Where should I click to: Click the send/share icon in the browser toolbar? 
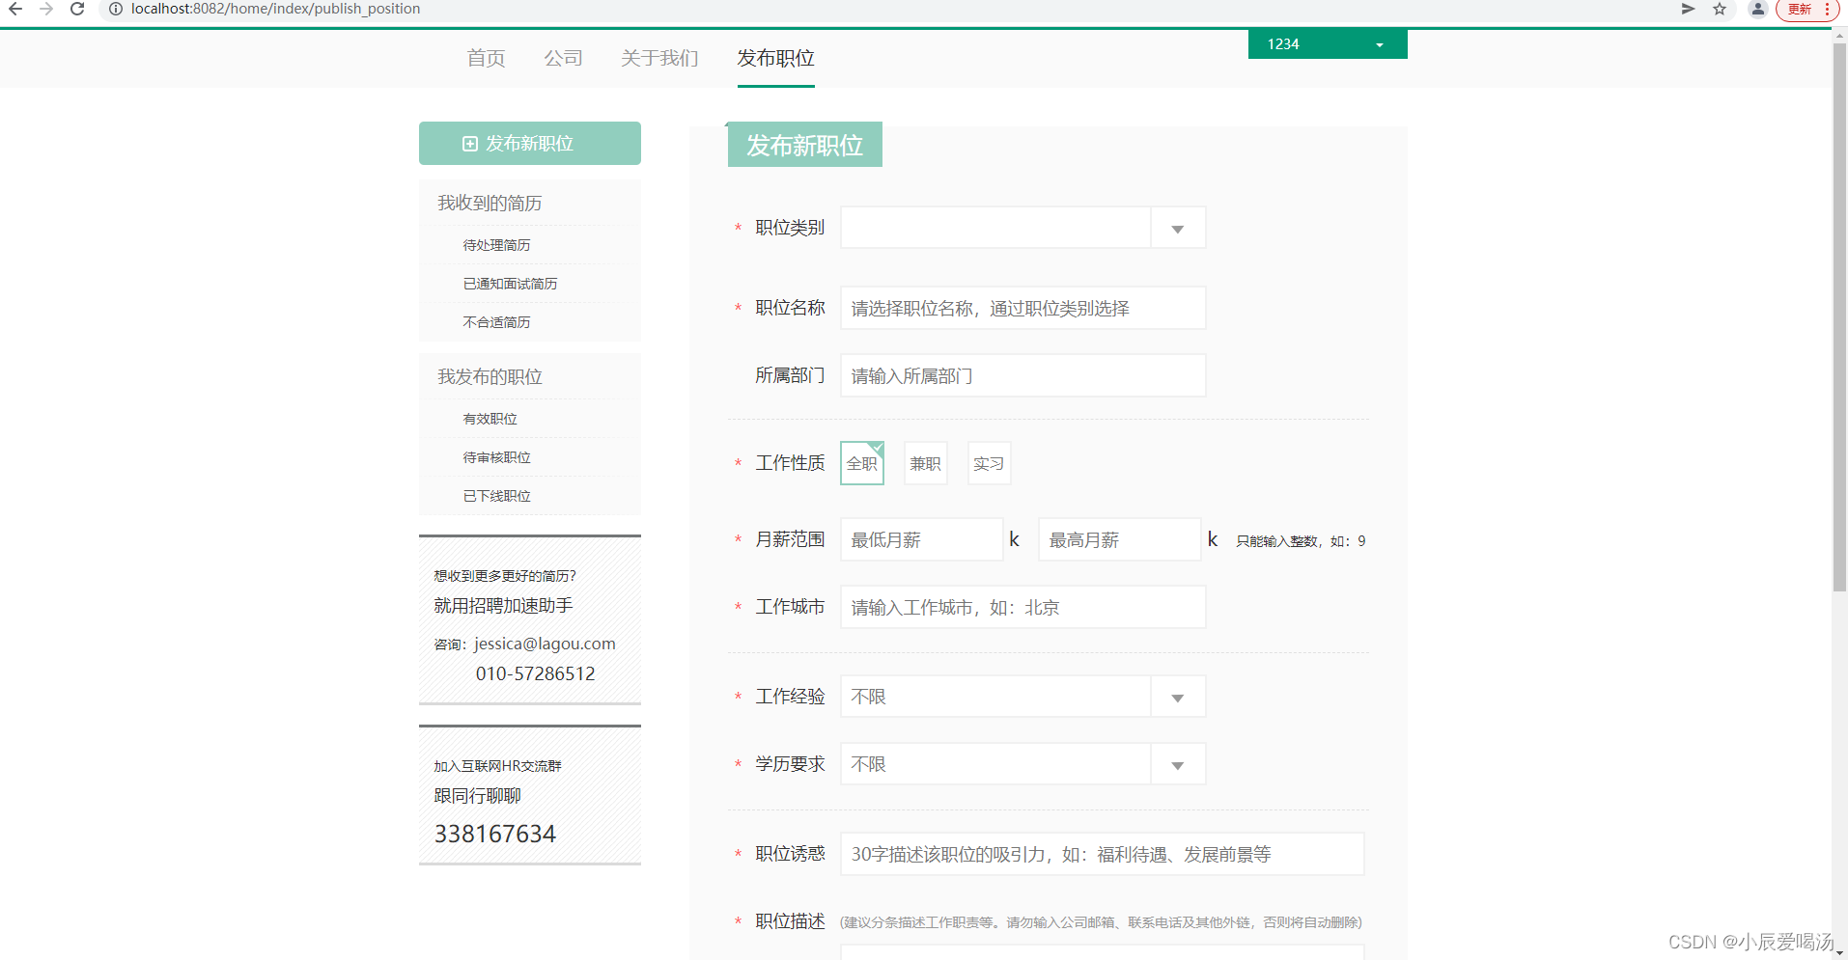tap(1688, 9)
